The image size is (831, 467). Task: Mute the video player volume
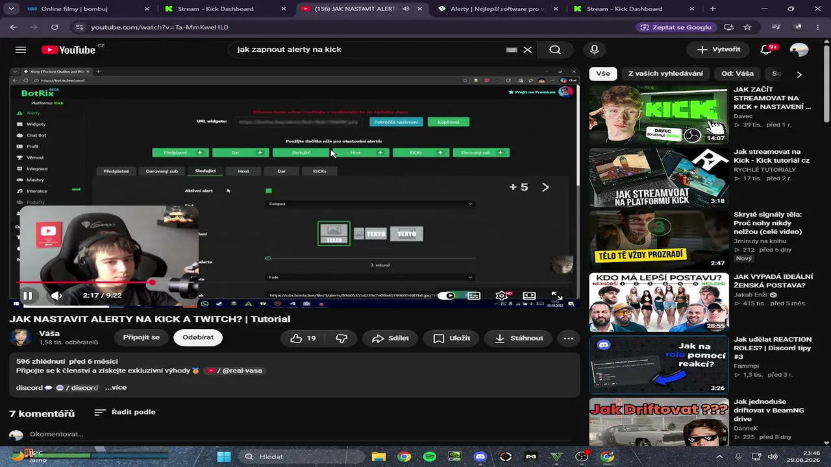click(x=56, y=296)
